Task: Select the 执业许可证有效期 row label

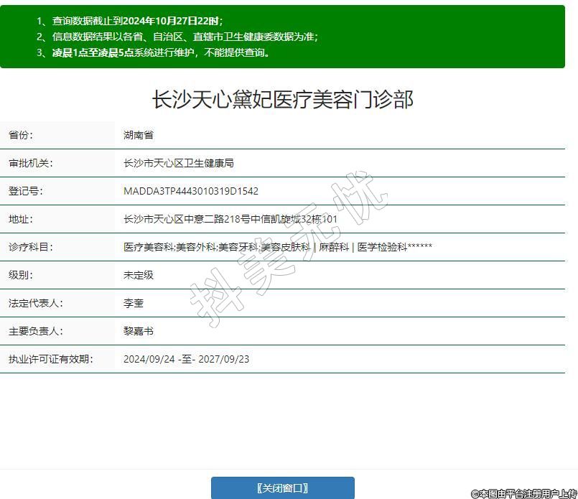Action: coord(50,359)
